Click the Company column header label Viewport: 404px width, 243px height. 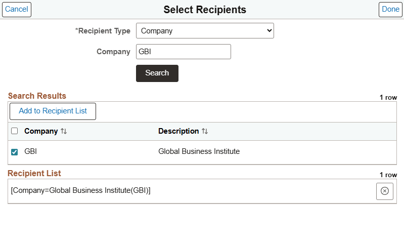coord(41,131)
